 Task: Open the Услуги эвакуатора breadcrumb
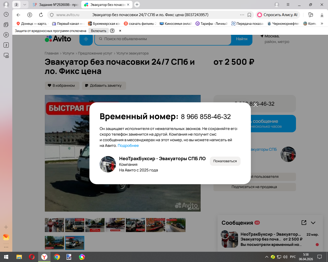132,53
